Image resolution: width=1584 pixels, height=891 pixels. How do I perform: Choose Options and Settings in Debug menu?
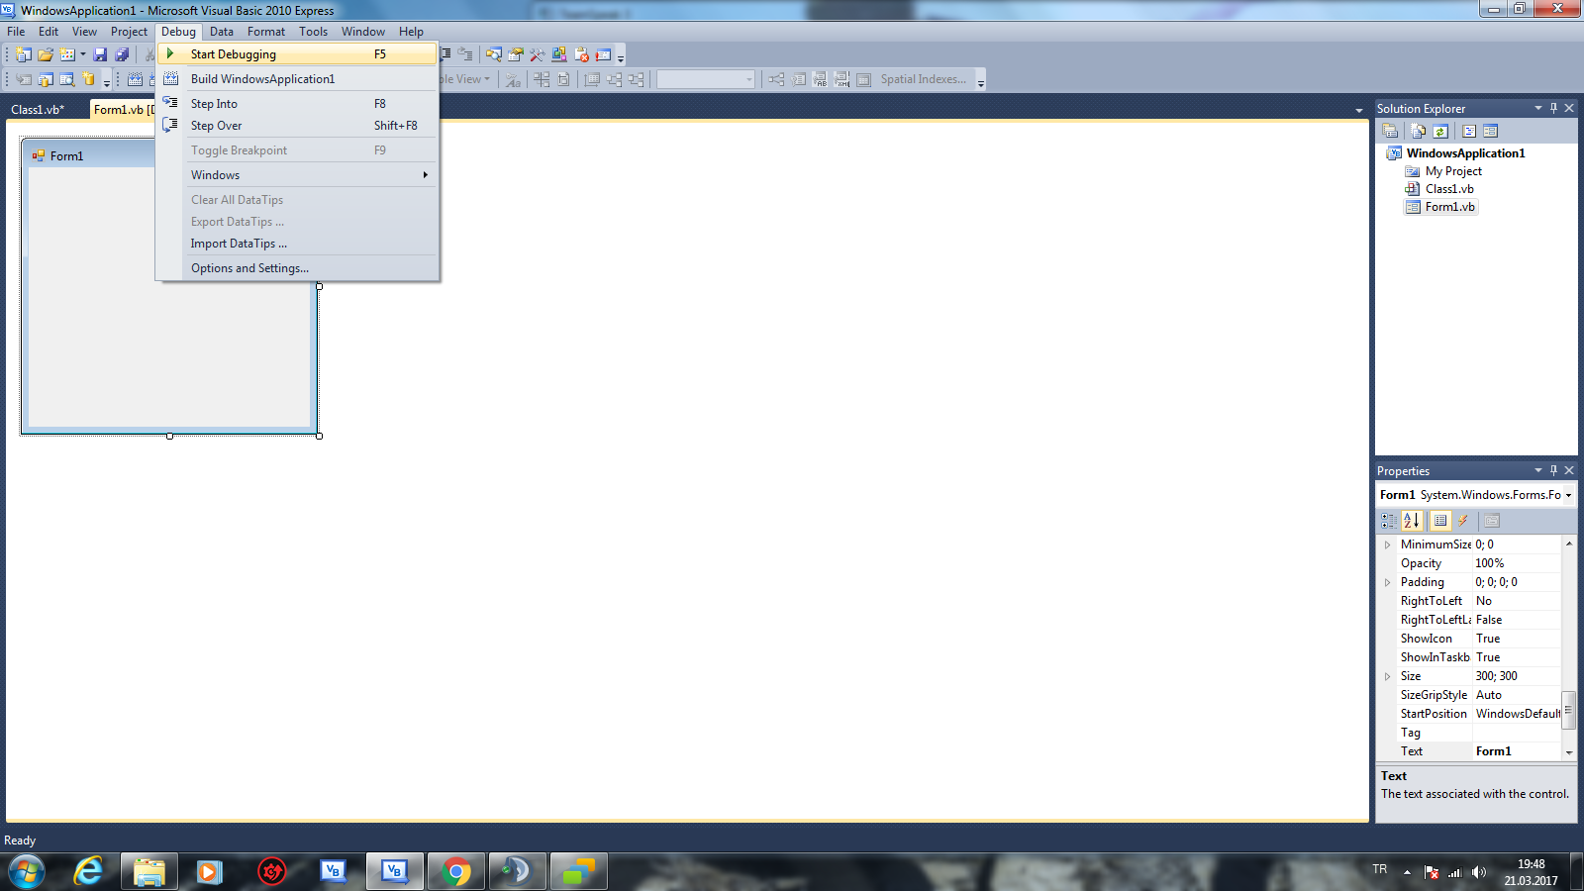pyautogui.click(x=297, y=268)
